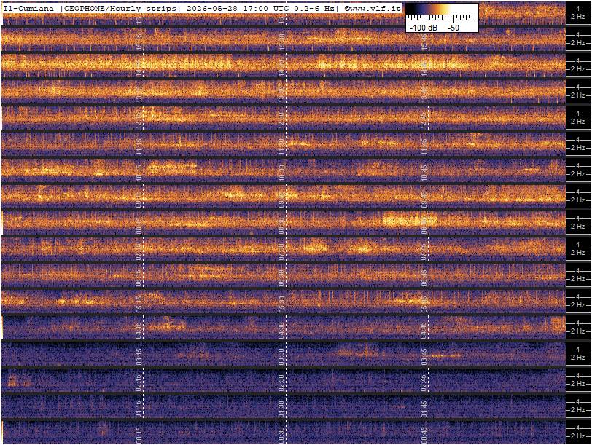Click the "0.2-6 Hz" range in header

coord(314,8)
